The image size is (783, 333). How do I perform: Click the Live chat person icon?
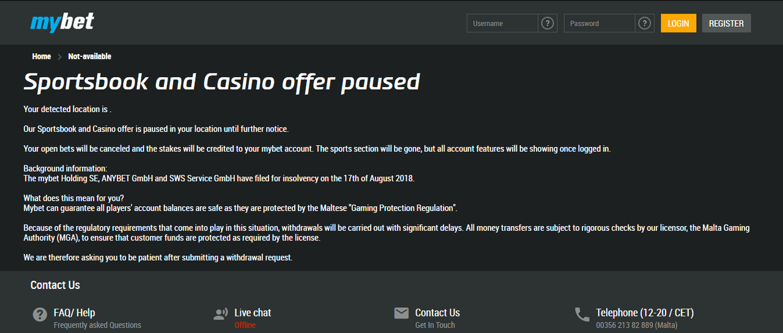[221, 315]
